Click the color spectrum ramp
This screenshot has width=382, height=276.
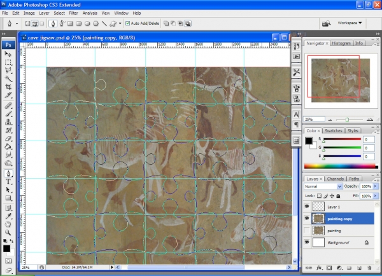tap(341, 166)
